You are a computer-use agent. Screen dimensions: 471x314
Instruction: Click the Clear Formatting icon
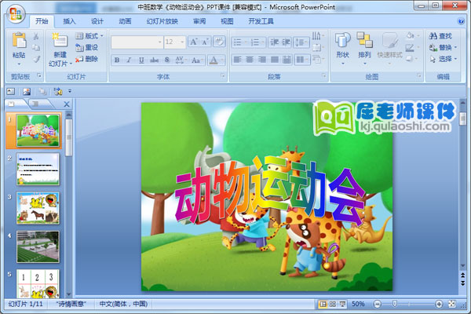(x=219, y=42)
